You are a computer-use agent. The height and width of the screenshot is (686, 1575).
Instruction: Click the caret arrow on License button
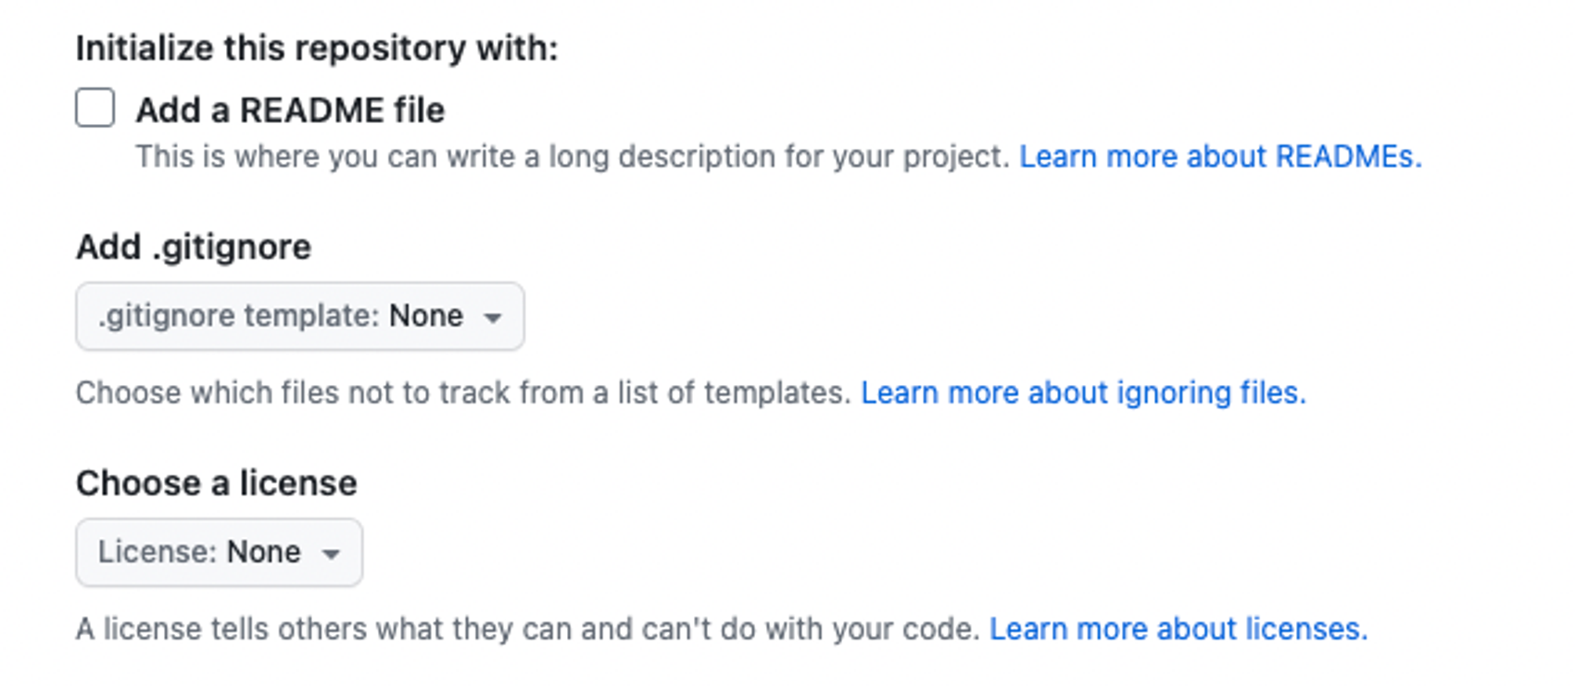[331, 554]
